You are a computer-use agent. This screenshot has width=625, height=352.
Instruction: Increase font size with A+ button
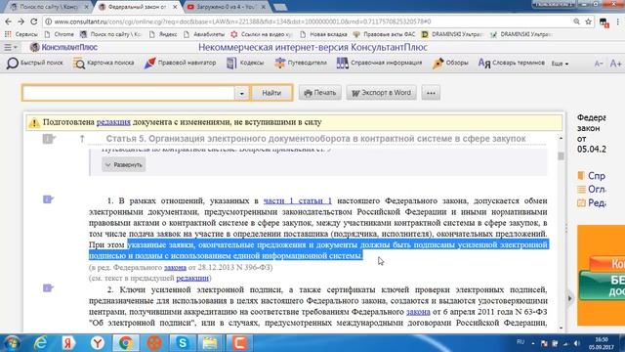pos(615,64)
